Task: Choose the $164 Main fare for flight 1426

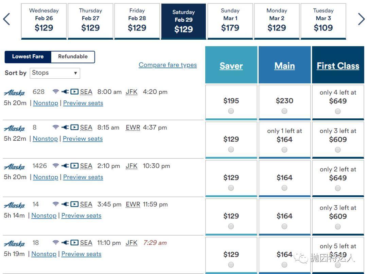Action: coord(284,188)
